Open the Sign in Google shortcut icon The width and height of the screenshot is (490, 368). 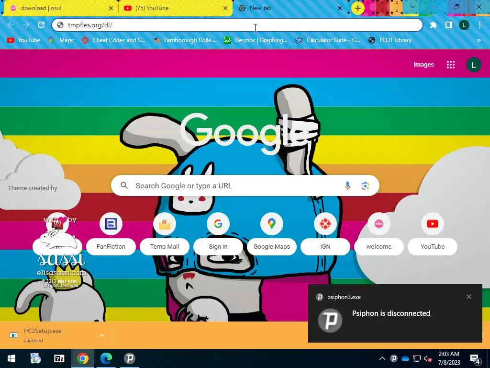click(x=218, y=224)
